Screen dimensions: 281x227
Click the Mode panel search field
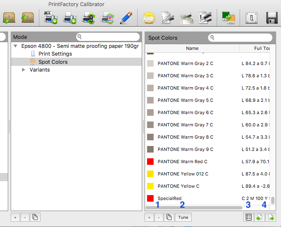pos(108,37)
